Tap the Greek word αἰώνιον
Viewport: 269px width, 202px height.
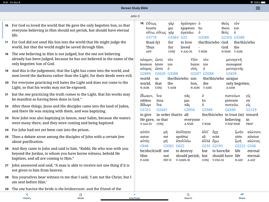[x=254, y=132]
